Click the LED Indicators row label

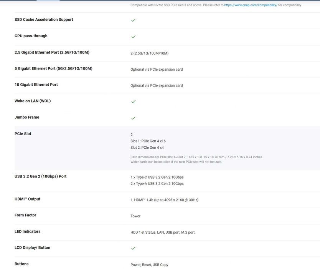coord(27,231)
